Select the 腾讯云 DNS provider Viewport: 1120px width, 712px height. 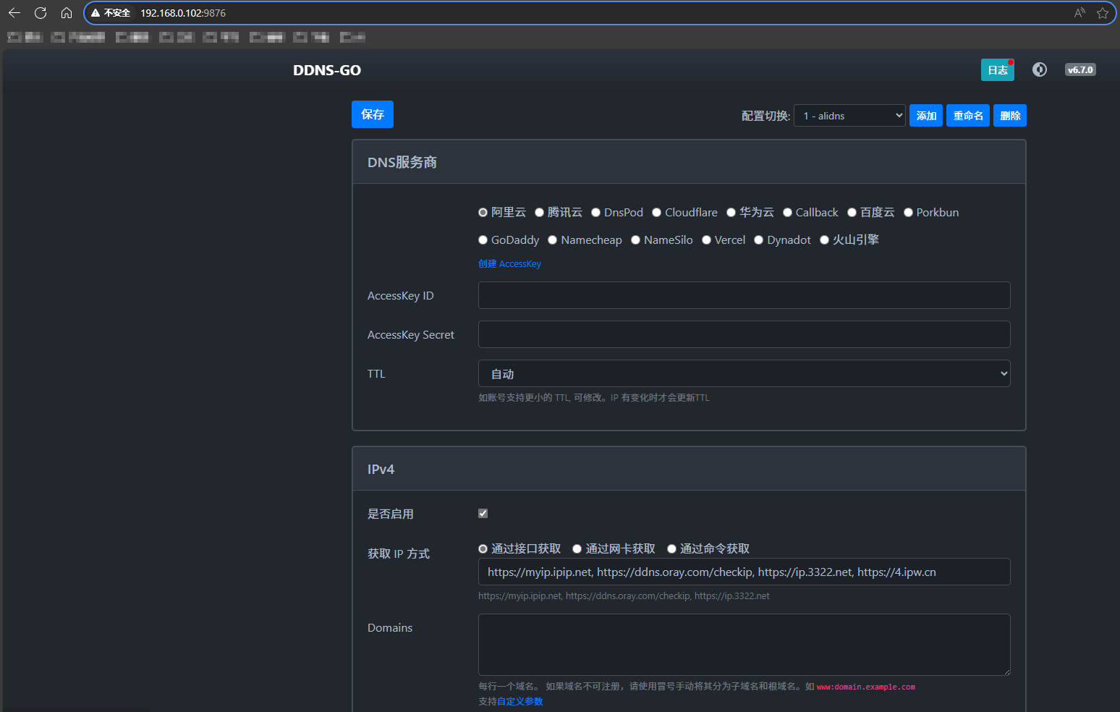coord(539,212)
